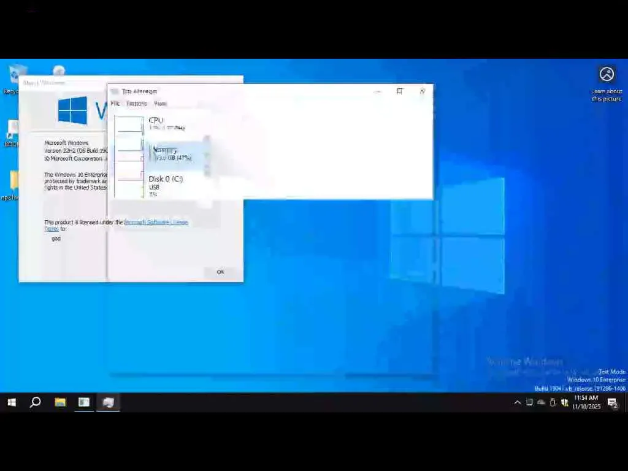Image resolution: width=628 pixels, height=471 pixels.
Task: Open Windows Security shield tray icon
Action: (565, 402)
